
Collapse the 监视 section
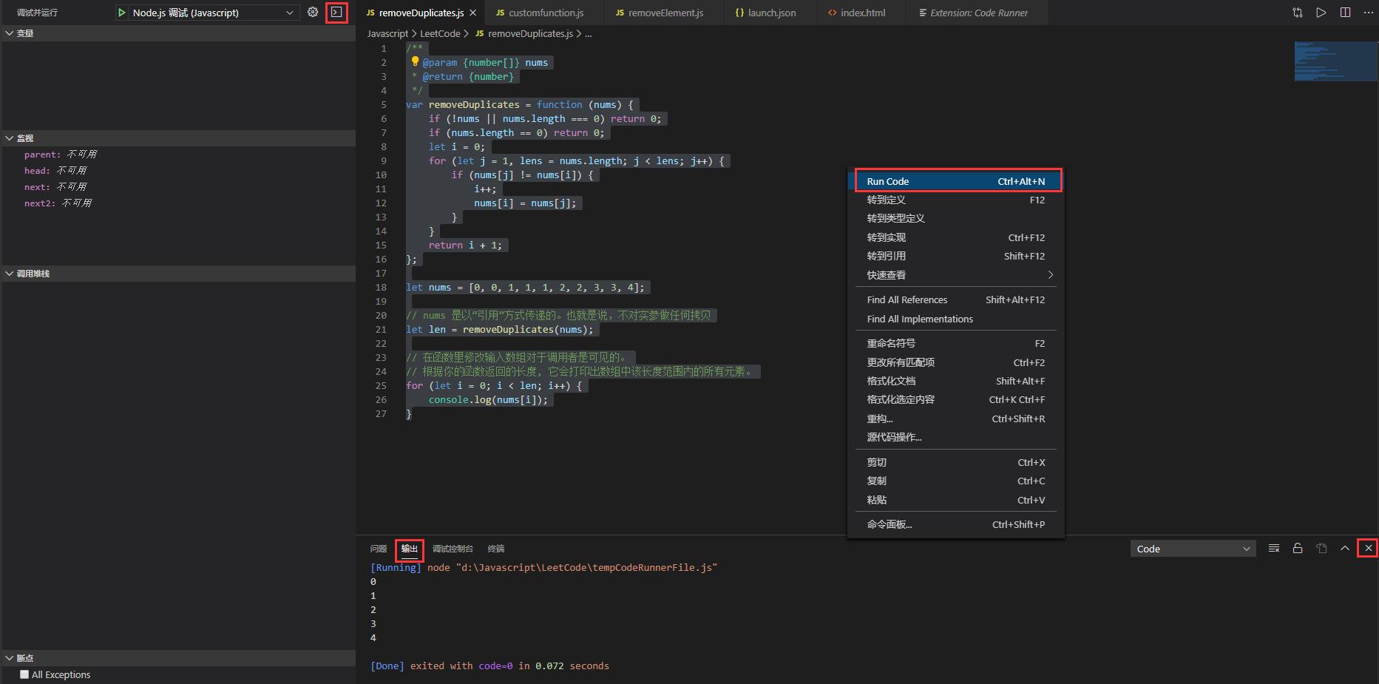tap(9, 138)
